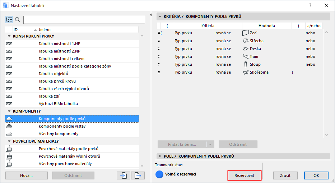Click reorder handle of the Skořepina row
Screen dimensions: 335x183
point(159,72)
